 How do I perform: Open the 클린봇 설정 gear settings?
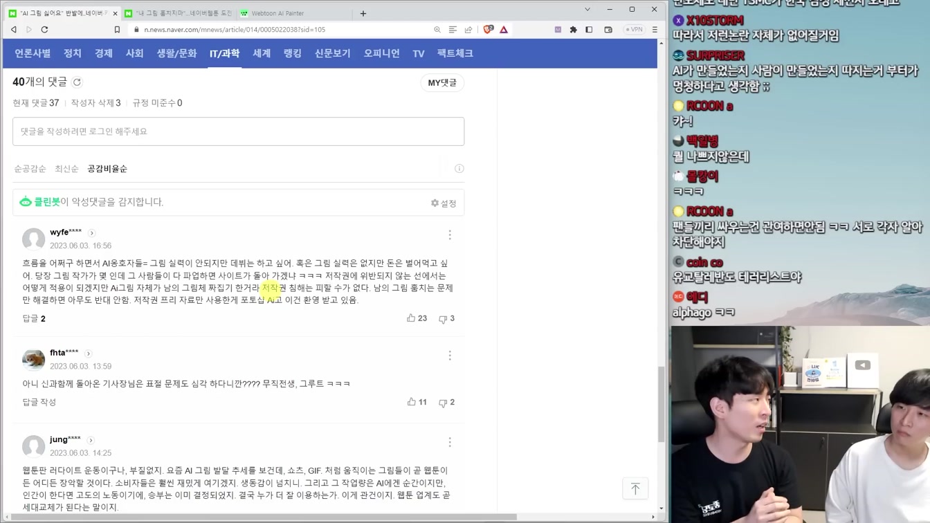tap(444, 203)
